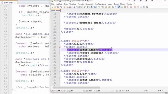Click the Open file toolbar icon

(x=55, y=7)
